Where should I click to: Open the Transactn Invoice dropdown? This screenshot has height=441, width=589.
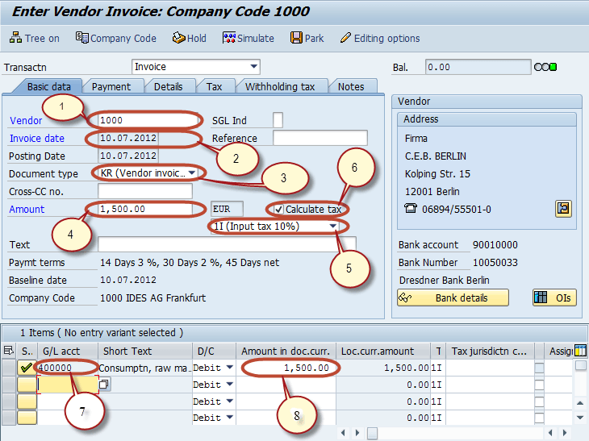click(254, 67)
